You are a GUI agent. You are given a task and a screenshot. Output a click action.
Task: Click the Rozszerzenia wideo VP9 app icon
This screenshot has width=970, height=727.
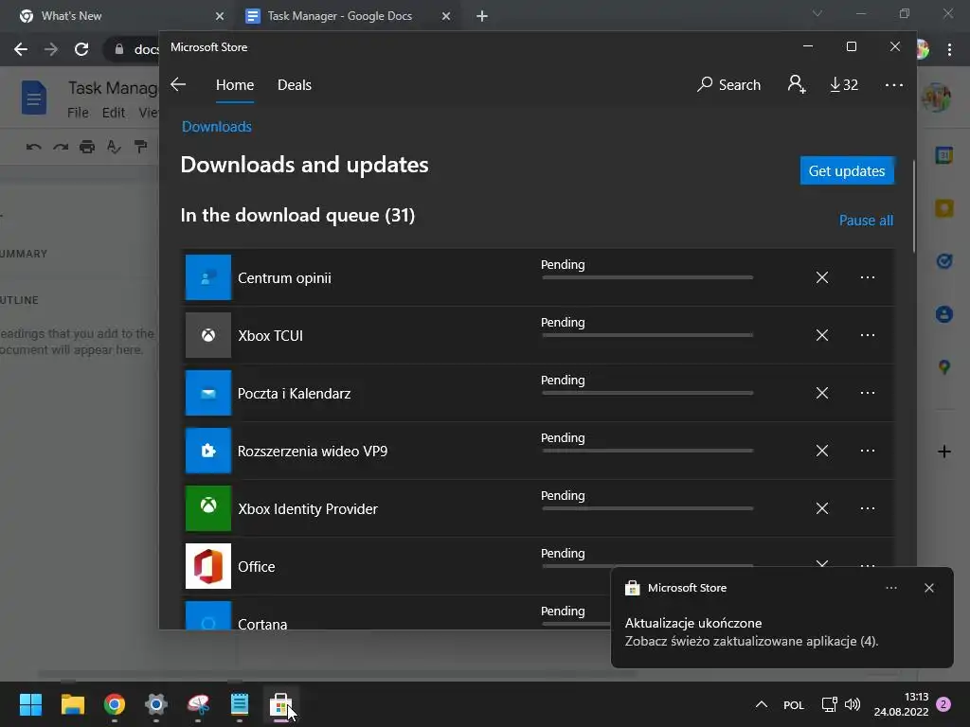pos(208,451)
